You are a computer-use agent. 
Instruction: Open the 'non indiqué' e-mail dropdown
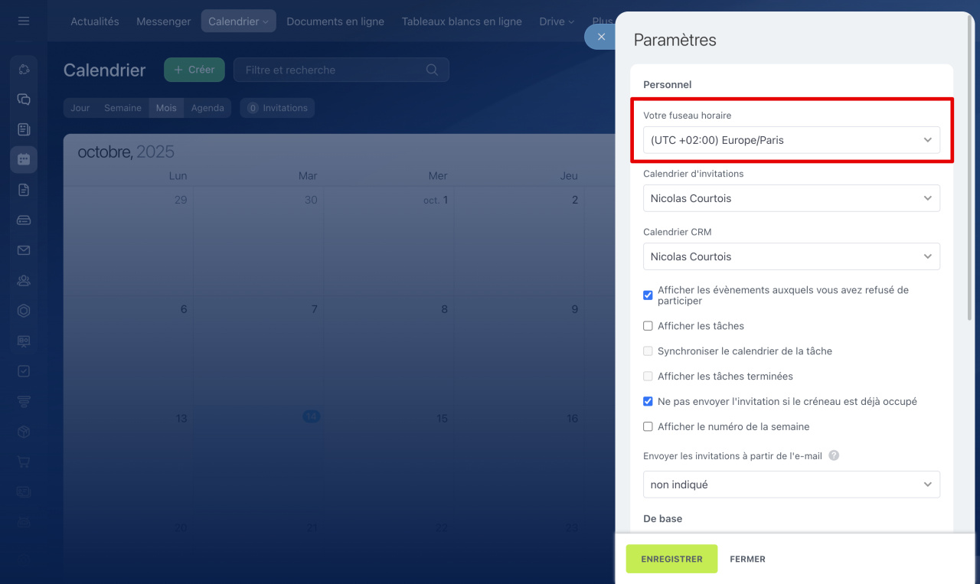pyautogui.click(x=791, y=484)
